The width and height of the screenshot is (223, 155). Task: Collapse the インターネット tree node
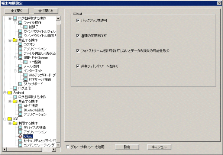tap(15, 71)
